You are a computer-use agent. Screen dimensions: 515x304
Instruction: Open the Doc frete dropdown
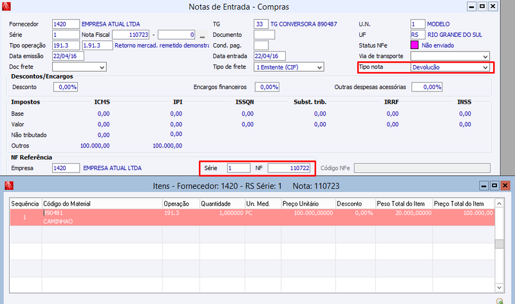79,67
